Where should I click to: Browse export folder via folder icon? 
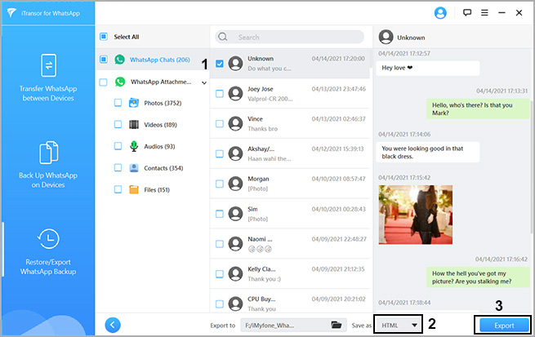click(336, 325)
